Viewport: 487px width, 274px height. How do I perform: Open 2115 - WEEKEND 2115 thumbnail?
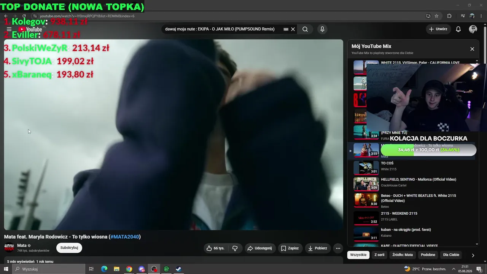point(366,218)
